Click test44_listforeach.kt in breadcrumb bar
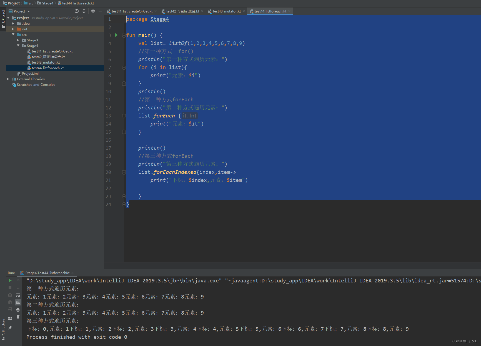The width and height of the screenshot is (481, 346). point(76,3)
